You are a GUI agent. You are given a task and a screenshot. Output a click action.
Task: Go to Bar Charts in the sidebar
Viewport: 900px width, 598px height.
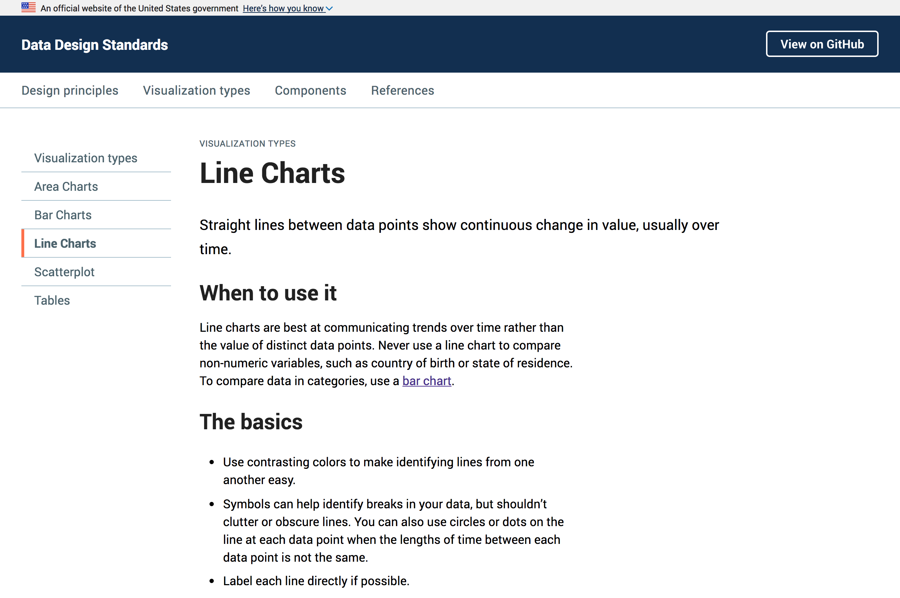[63, 215]
